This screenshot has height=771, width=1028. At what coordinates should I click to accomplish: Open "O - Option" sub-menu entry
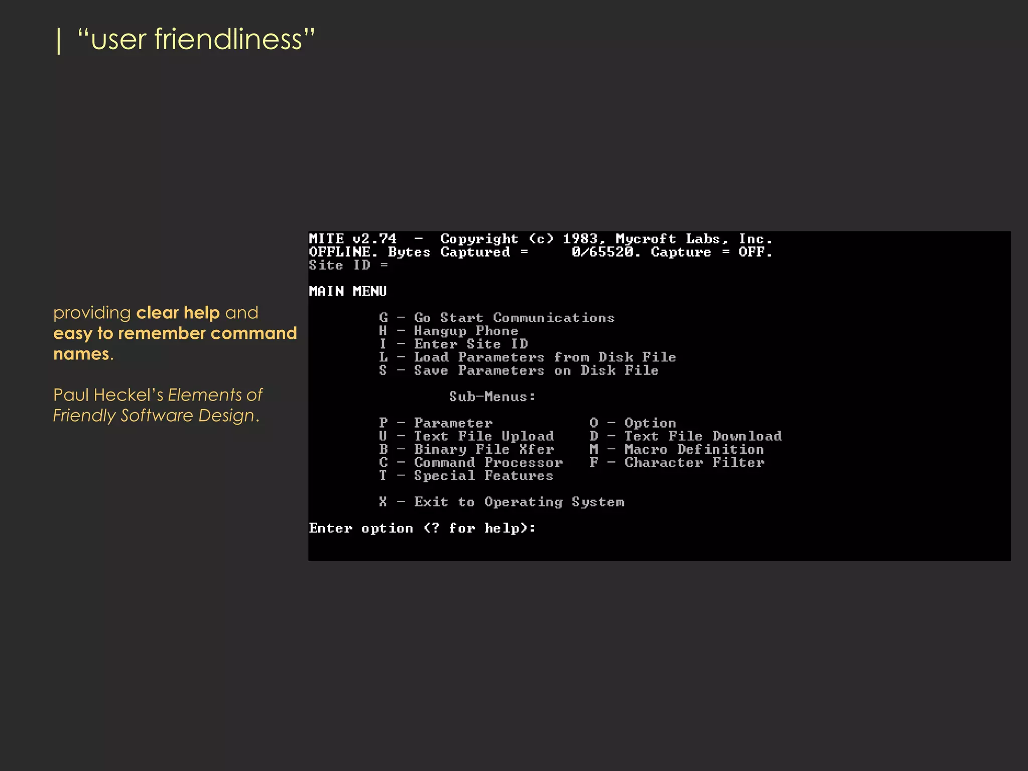(x=633, y=423)
